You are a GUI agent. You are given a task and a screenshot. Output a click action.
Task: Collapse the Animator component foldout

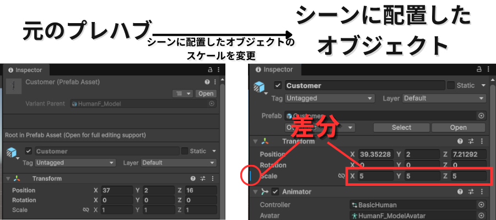click(x=255, y=192)
